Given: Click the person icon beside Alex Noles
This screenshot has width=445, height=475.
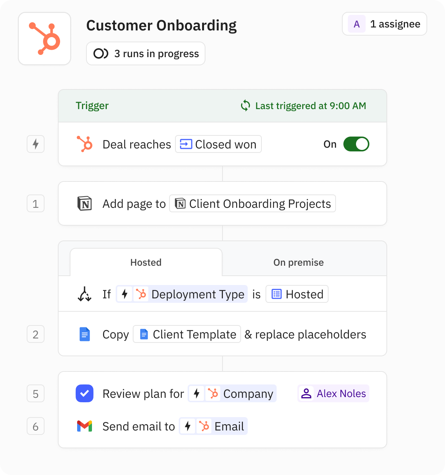Looking at the screenshot, I should 307,393.
